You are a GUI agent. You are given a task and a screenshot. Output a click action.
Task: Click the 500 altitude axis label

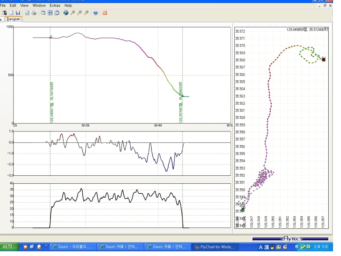tap(11, 75)
